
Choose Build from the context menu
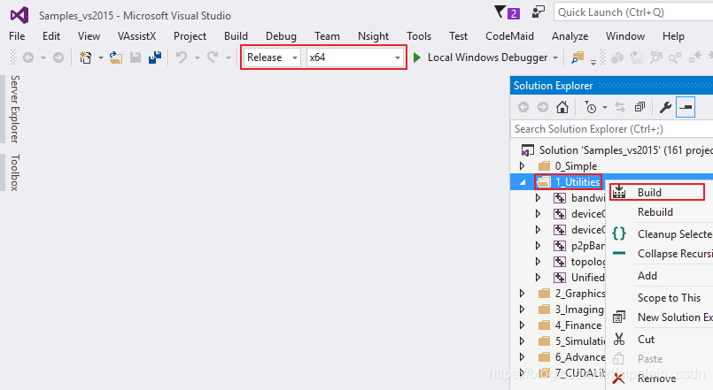tap(657, 193)
